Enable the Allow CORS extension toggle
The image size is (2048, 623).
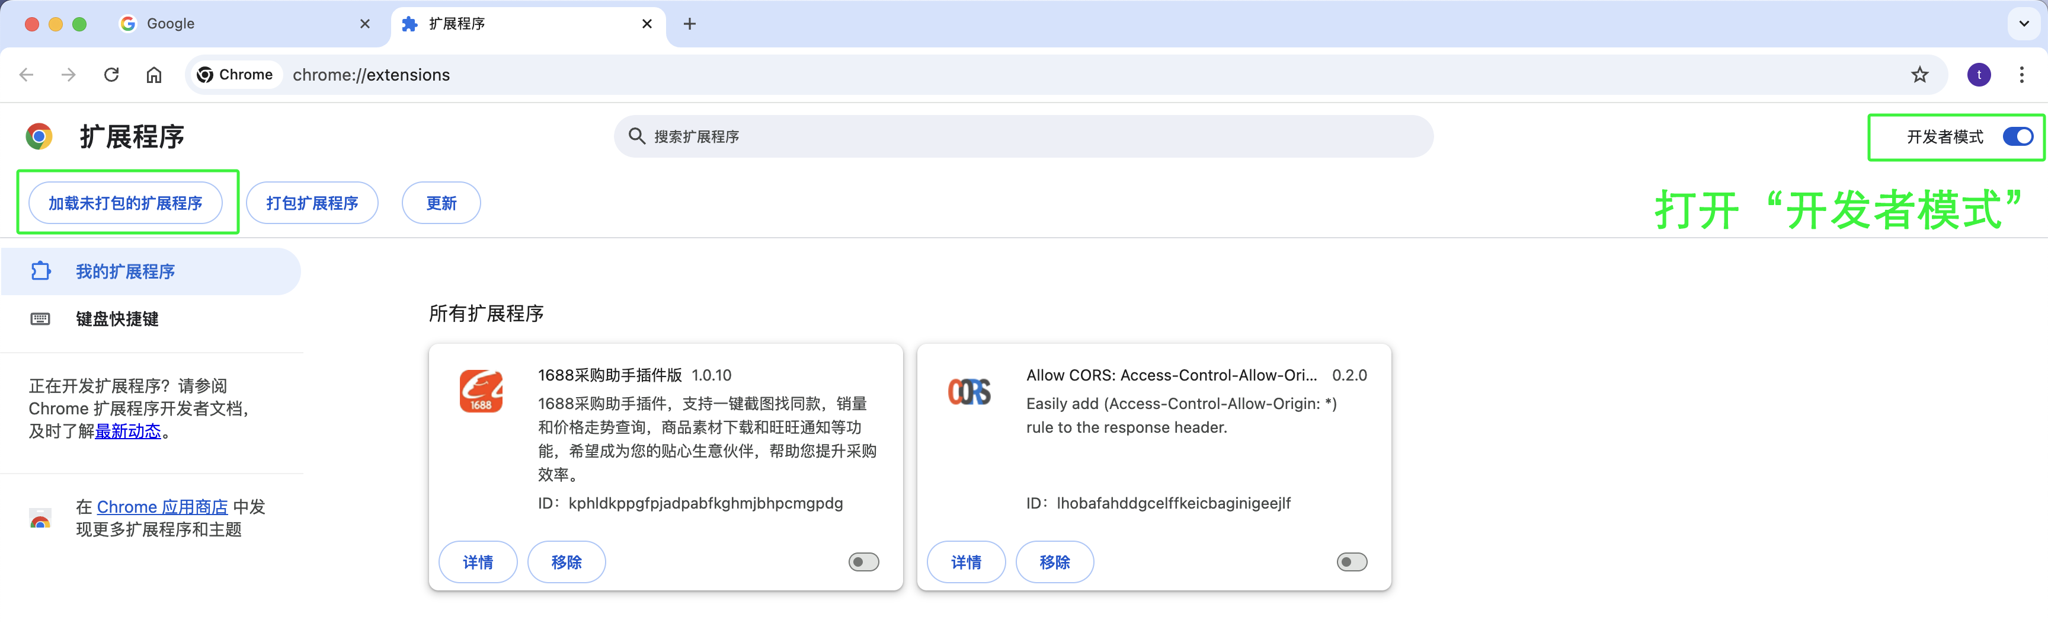tap(1352, 563)
